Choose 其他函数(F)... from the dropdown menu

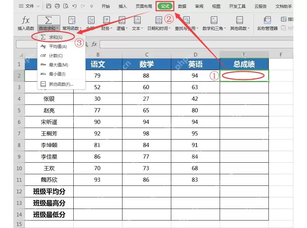point(61,84)
